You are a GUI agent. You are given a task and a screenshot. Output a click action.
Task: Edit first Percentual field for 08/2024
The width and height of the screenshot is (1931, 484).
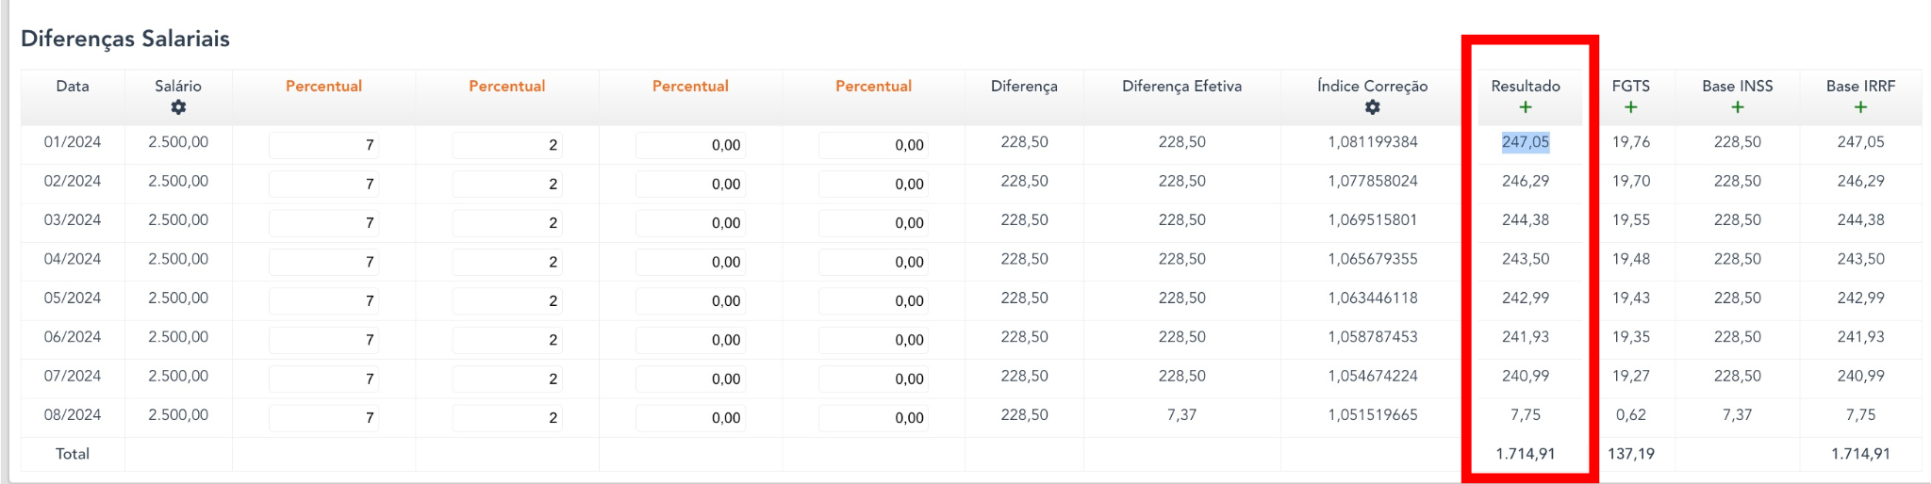click(x=323, y=417)
